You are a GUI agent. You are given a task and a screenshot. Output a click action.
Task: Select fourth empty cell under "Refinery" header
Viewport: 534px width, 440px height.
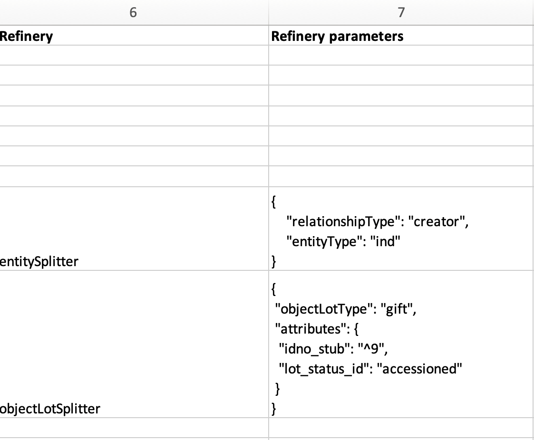(x=133, y=116)
